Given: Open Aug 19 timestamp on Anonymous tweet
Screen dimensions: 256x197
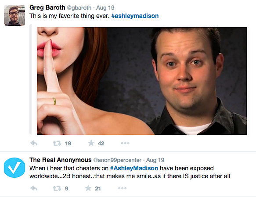Looking at the screenshot, I should tap(155, 160).
